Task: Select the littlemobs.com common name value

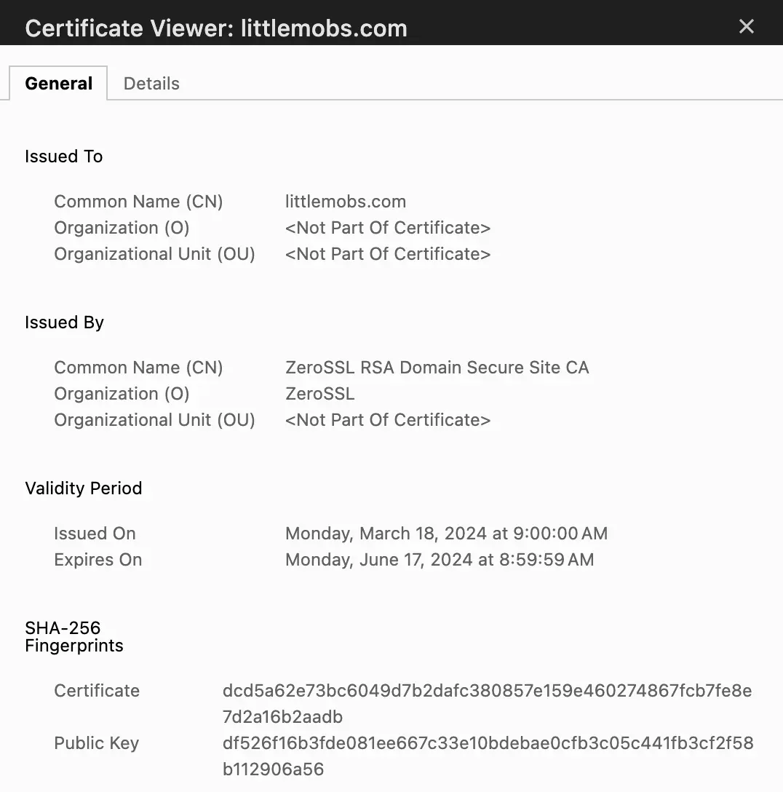Action: [x=346, y=201]
